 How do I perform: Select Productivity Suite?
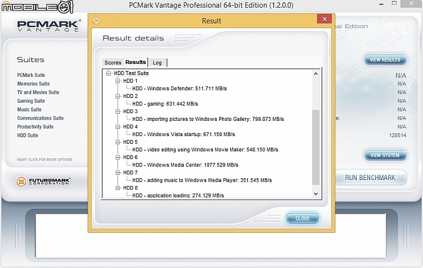(x=35, y=127)
